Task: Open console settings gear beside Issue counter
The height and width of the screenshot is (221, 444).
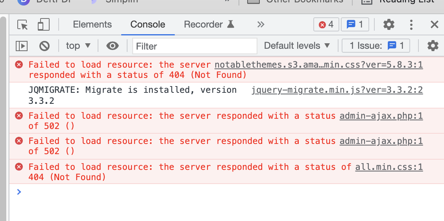Action: tap(433, 46)
